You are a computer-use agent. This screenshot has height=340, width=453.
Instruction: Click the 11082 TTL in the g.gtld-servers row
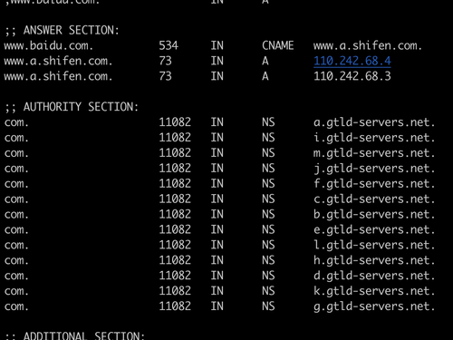[175, 306]
